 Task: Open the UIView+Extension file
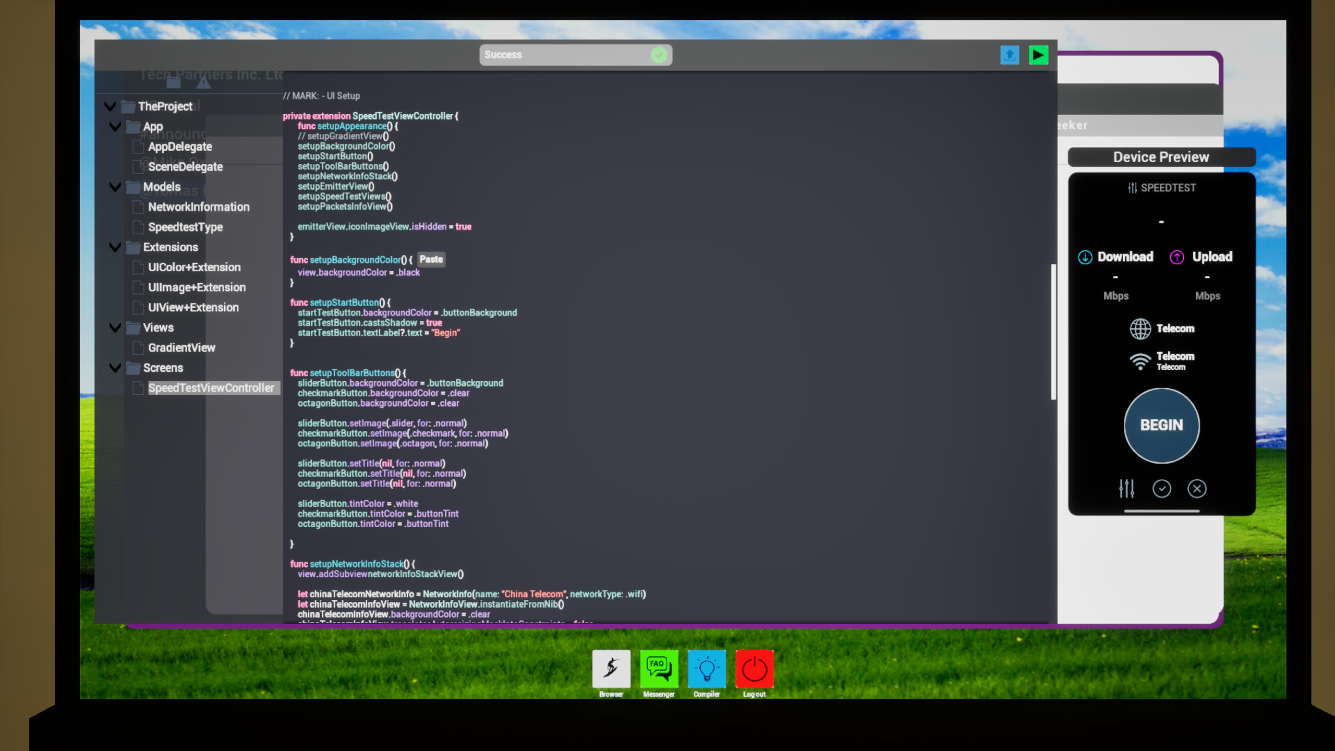(x=193, y=307)
